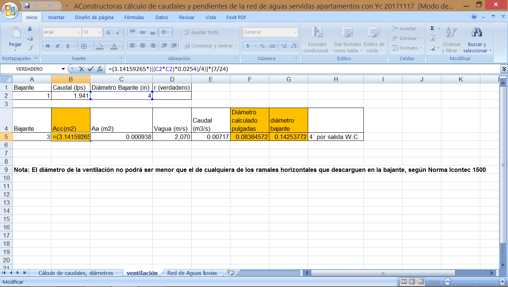Image resolution: width=508 pixels, height=287 pixels.
Task: Increase decimal places
Action: point(284,46)
